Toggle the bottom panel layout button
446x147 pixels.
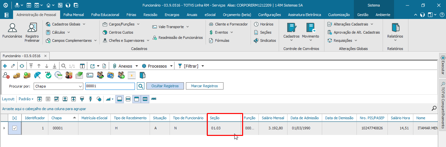point(120,99)
